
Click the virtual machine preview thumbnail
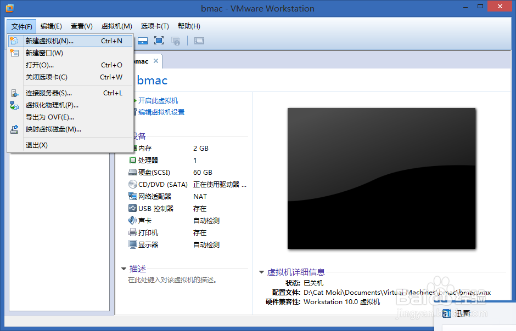tap(382, 178)
